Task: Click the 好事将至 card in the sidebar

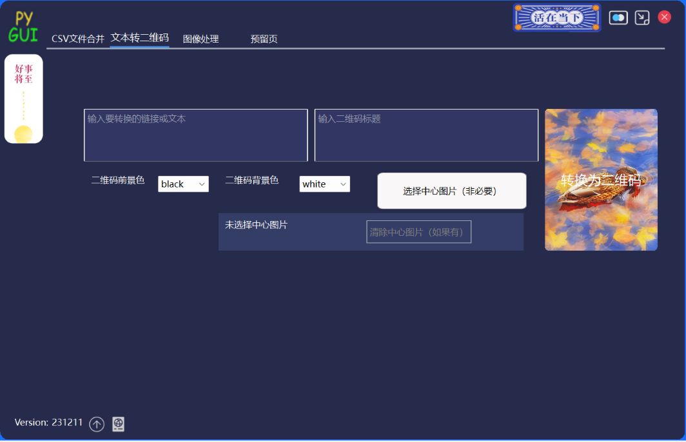Action: [23, 98]
